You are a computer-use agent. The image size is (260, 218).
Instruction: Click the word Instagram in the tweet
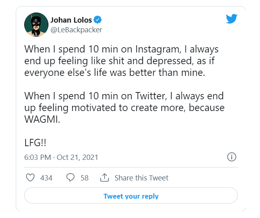click(x=158, y=49)
